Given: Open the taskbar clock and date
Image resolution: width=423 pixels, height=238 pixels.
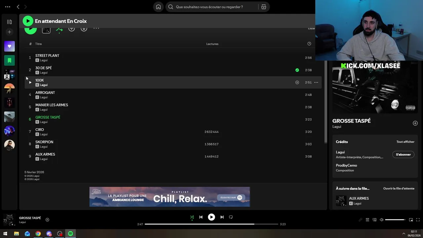Looking at the screenshot, I should click(x=414, y=233).
